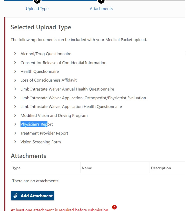Go to the Upload Type step
The image size is (186, 211).
tap(37, 9)
